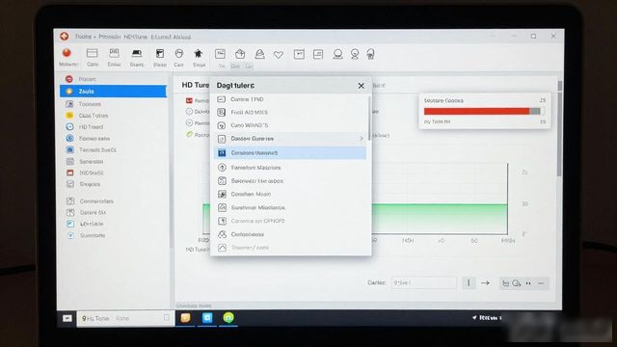Open the orange app on the taskbar
The width and height of the screenshot is (617, 347).
click(185, 317)
